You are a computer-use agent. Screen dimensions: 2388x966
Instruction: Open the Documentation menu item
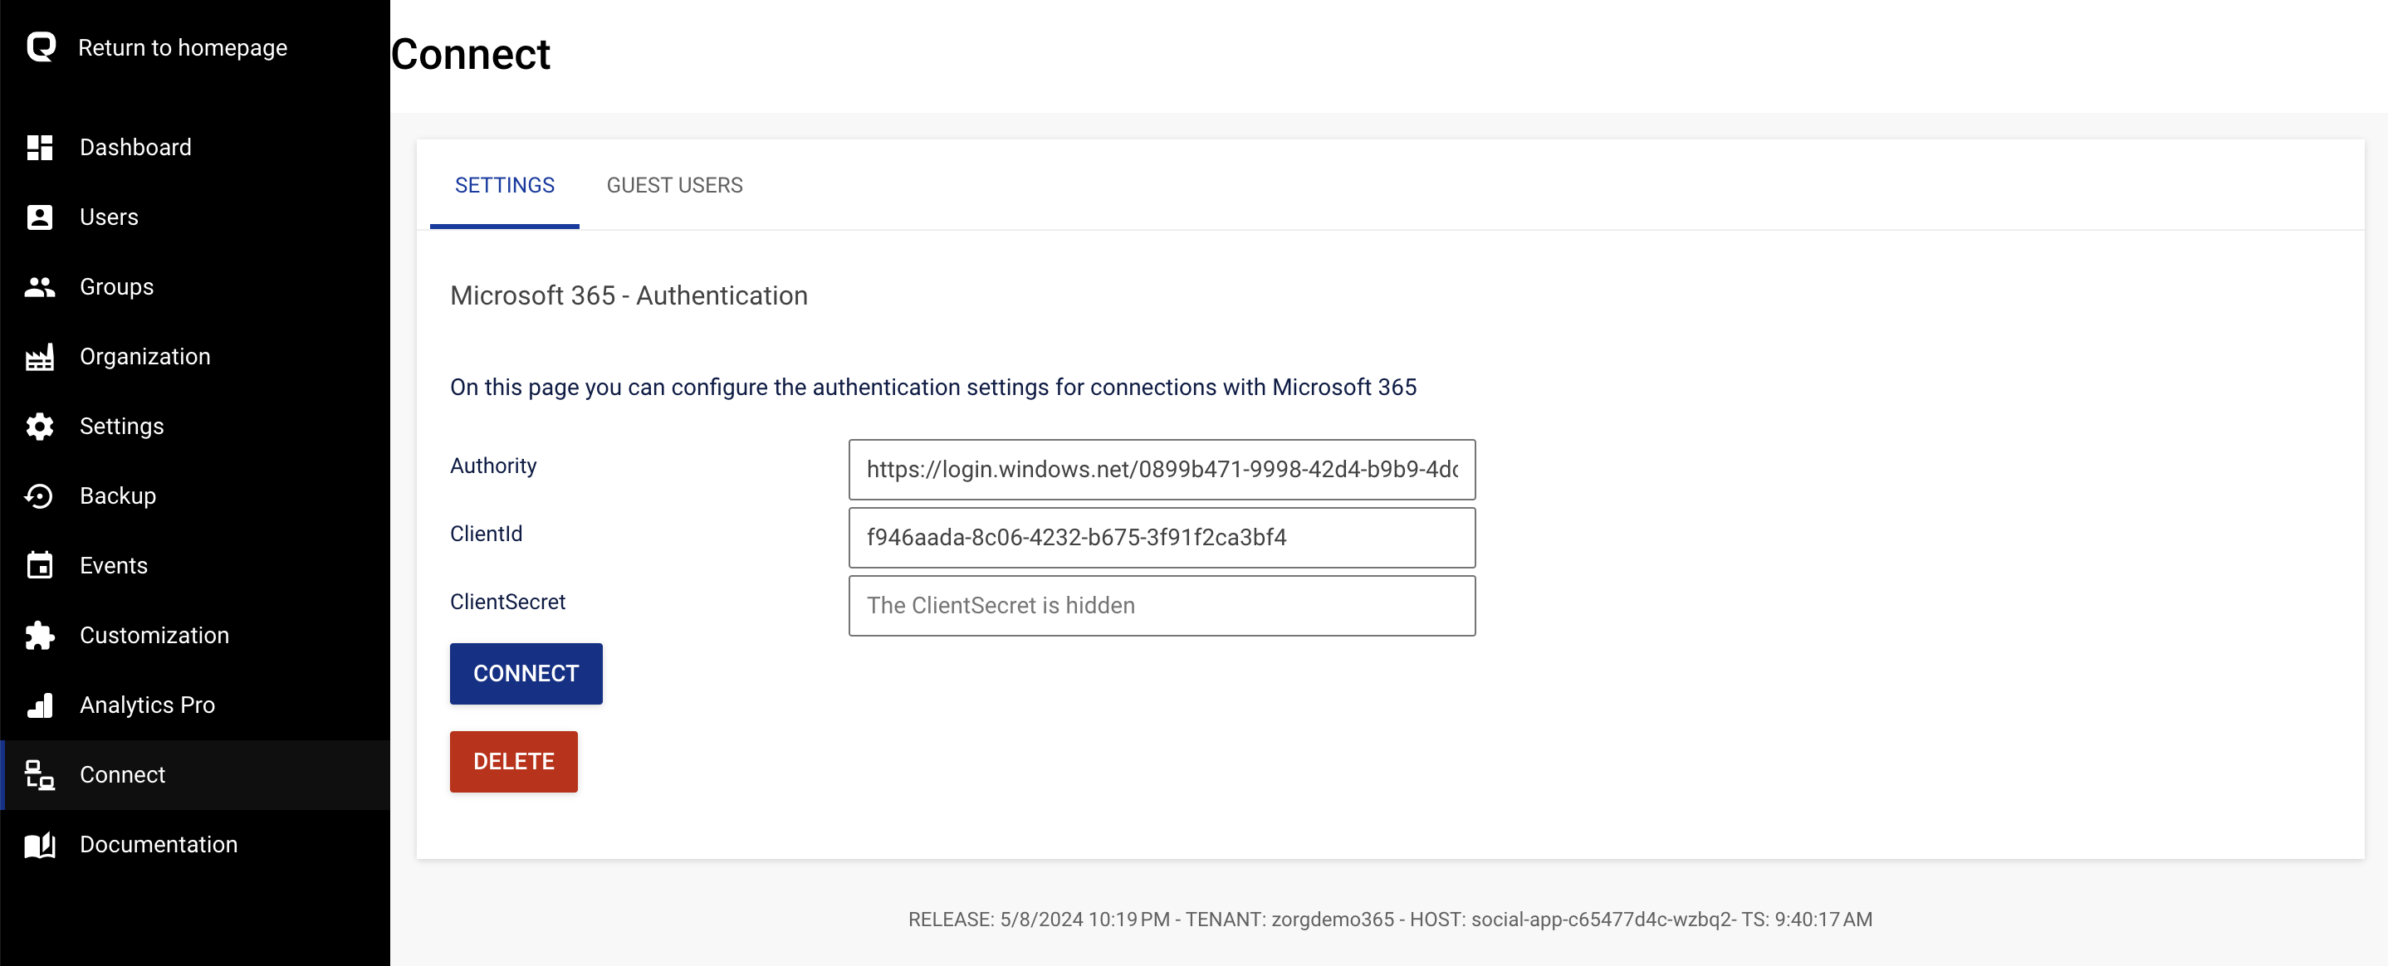194,845
